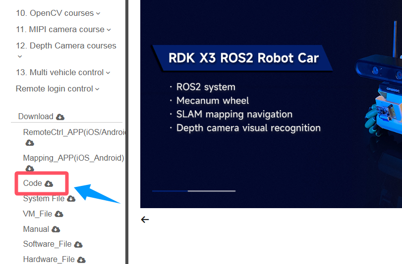Open the Code download link
The height and width of the screenshot is (264, 402).
pyautogui.click(x=33, y=183)
